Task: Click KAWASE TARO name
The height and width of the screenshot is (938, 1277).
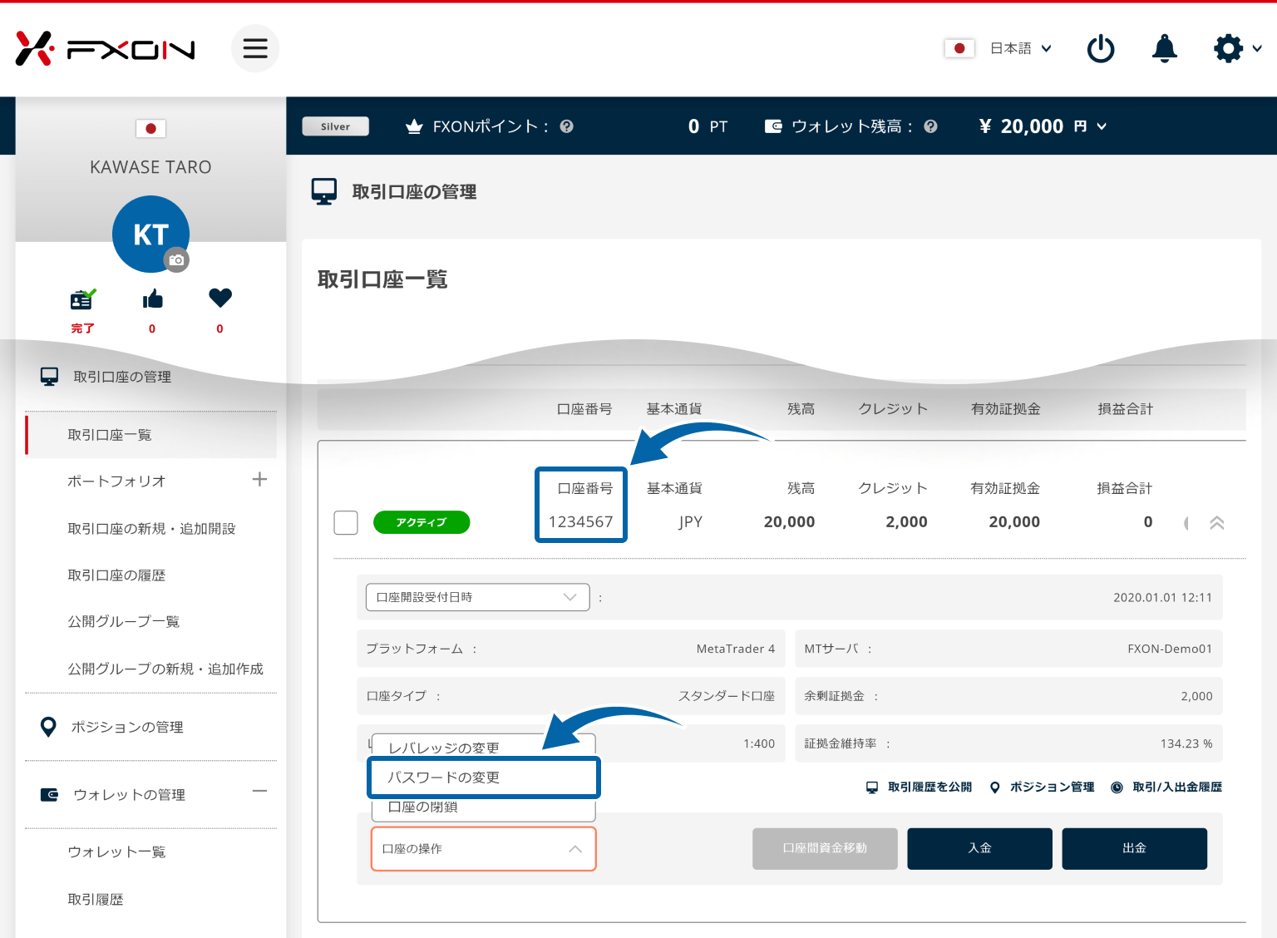Action: 150,167
